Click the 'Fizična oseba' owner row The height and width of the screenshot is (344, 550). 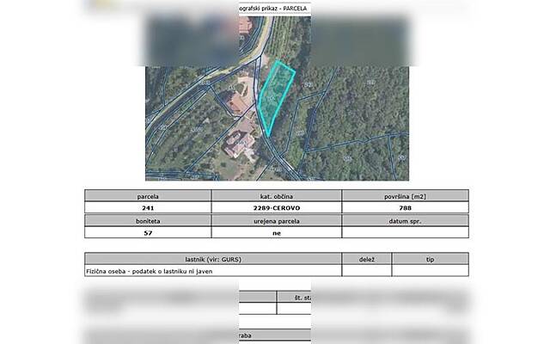(213, 270)
